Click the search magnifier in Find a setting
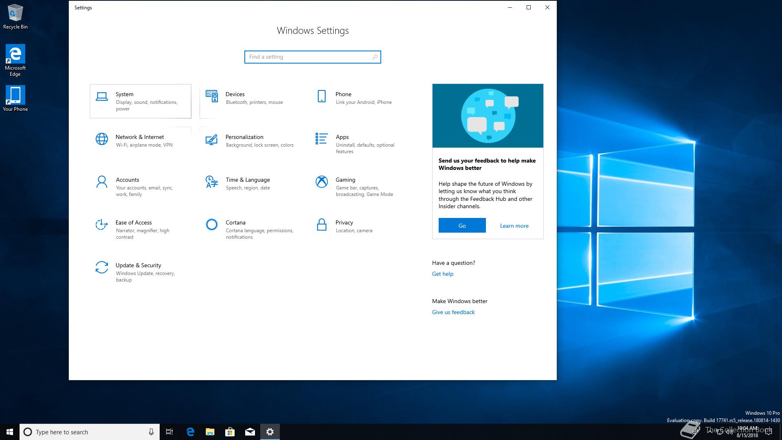The height and width of the screenshot is (440, 782). click(375, 57)
